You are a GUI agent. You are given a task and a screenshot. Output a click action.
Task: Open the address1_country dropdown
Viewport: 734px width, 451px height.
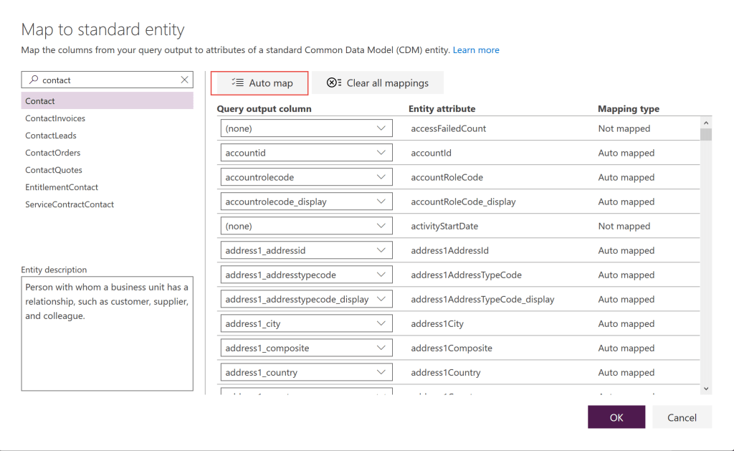tap(381, 372)
